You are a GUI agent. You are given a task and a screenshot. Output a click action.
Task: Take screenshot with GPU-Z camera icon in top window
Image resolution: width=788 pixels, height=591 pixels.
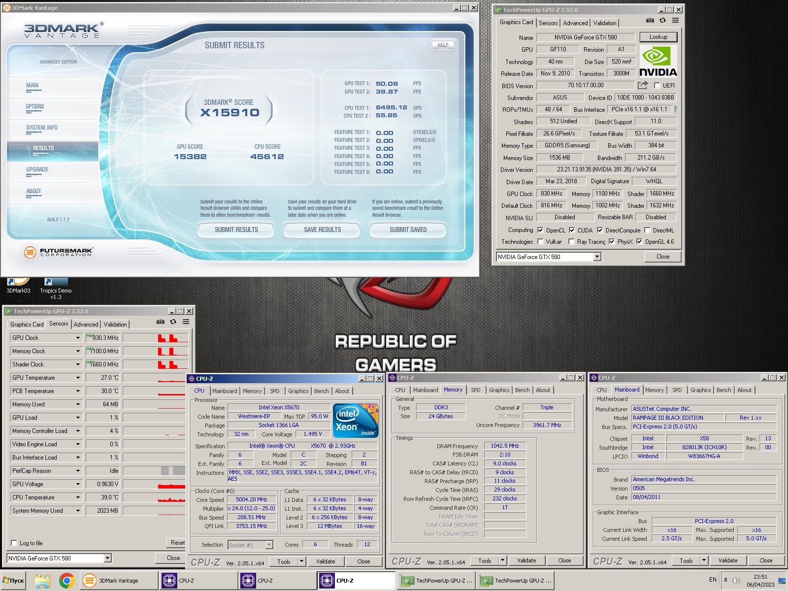pos(650,20)
